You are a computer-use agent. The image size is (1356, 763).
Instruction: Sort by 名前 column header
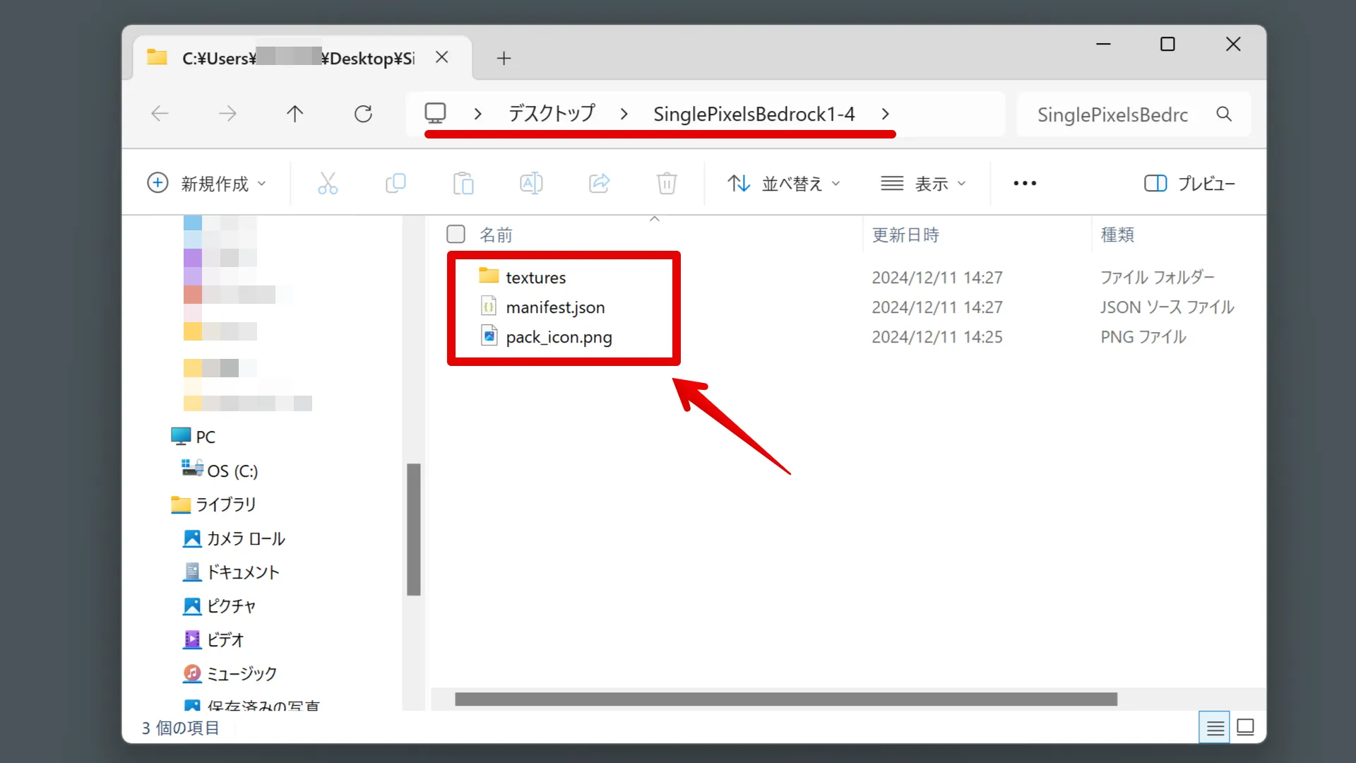[x=496, y=235]
